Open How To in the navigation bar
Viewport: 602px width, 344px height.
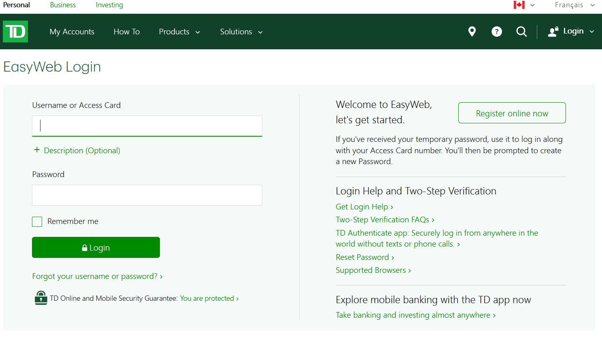click(127, 32)
